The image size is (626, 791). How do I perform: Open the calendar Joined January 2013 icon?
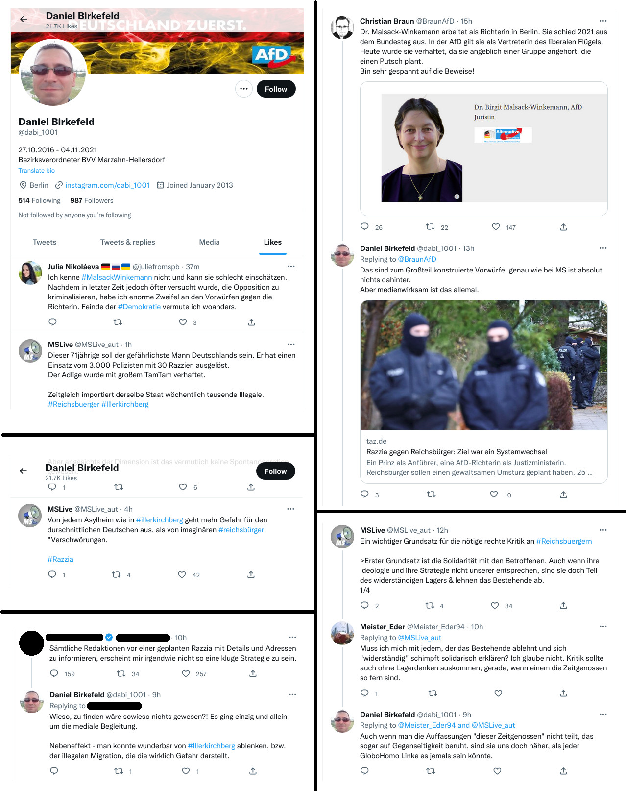[x=160, y=185]
